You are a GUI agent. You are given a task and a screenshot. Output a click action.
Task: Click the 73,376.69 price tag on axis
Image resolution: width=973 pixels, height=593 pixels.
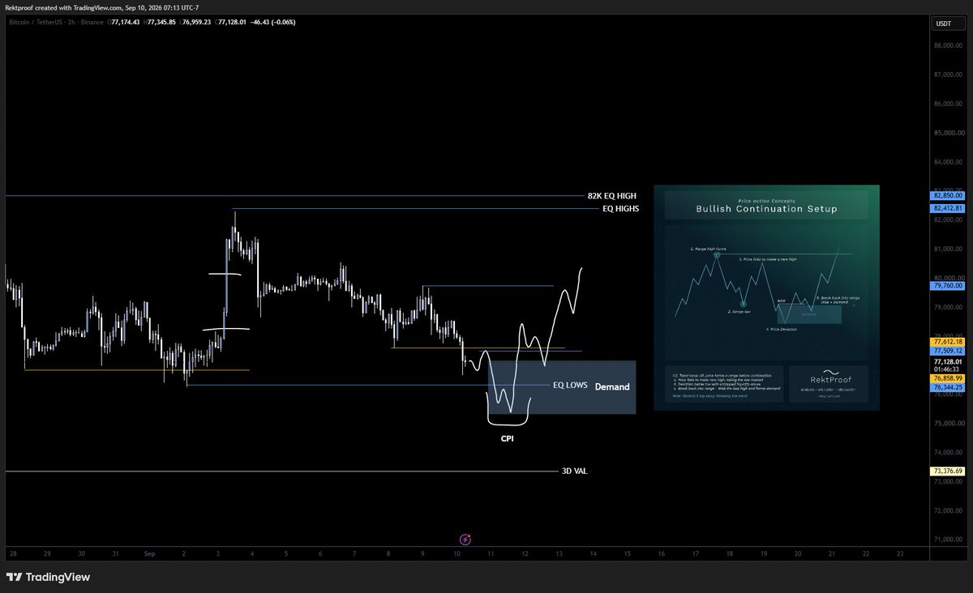[948, 471]
